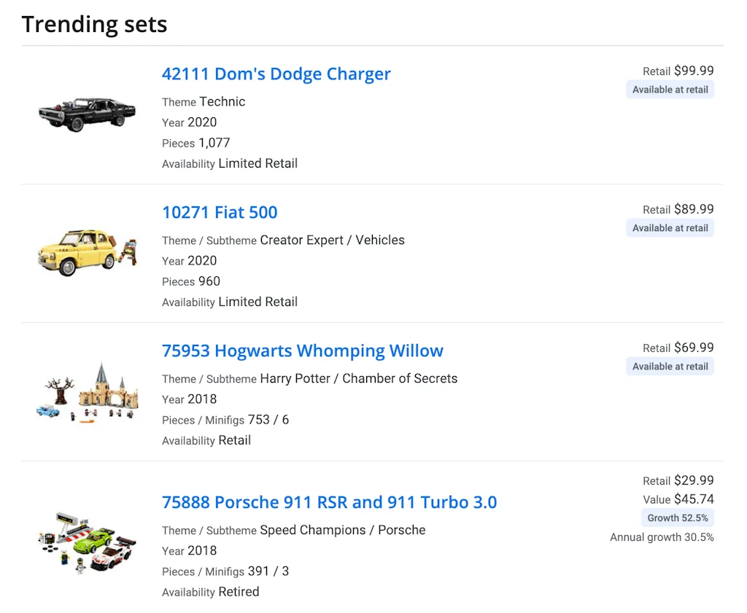Click the yellow Fiat 500 set image
747x613 pixels.
click(87, 251)
